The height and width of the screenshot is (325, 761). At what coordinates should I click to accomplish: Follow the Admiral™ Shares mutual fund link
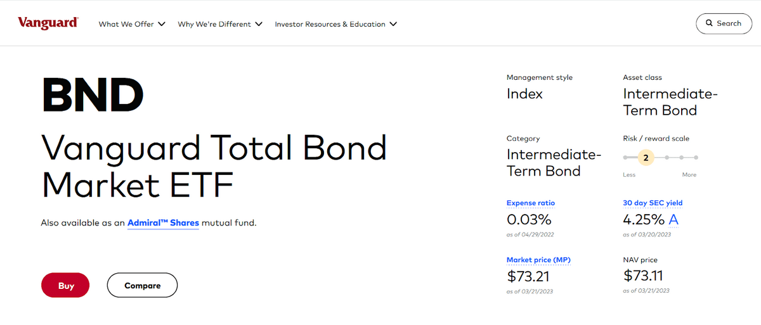tap(163, 223)
